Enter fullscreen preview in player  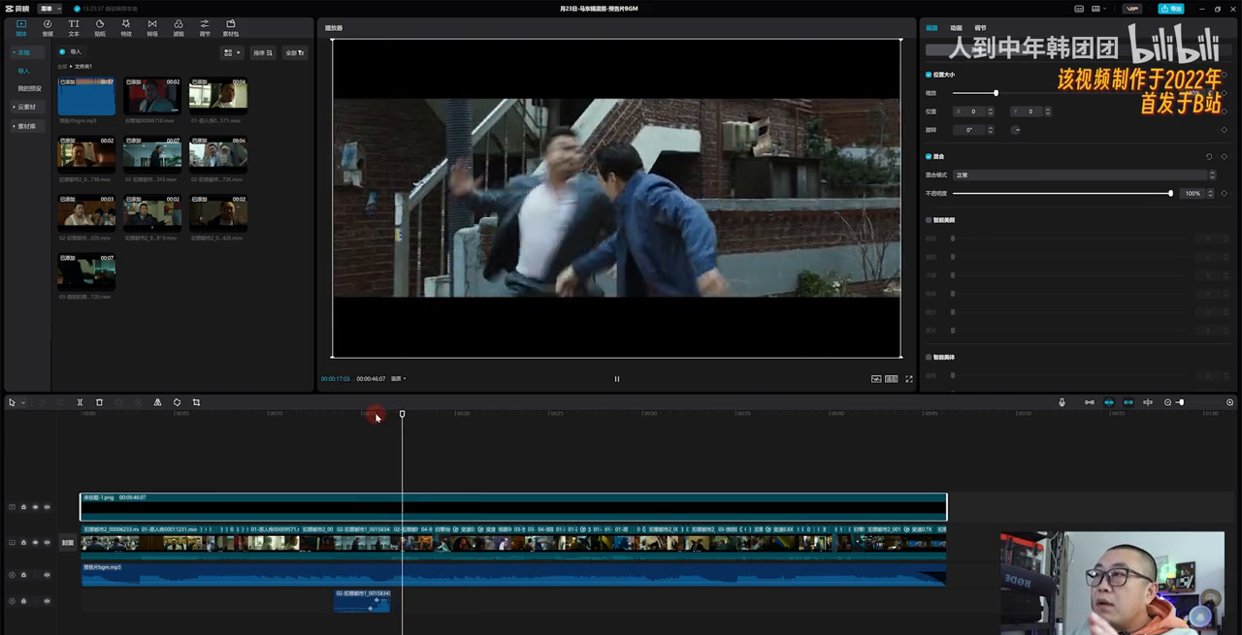pyautogui.click(x=909, y=379)
